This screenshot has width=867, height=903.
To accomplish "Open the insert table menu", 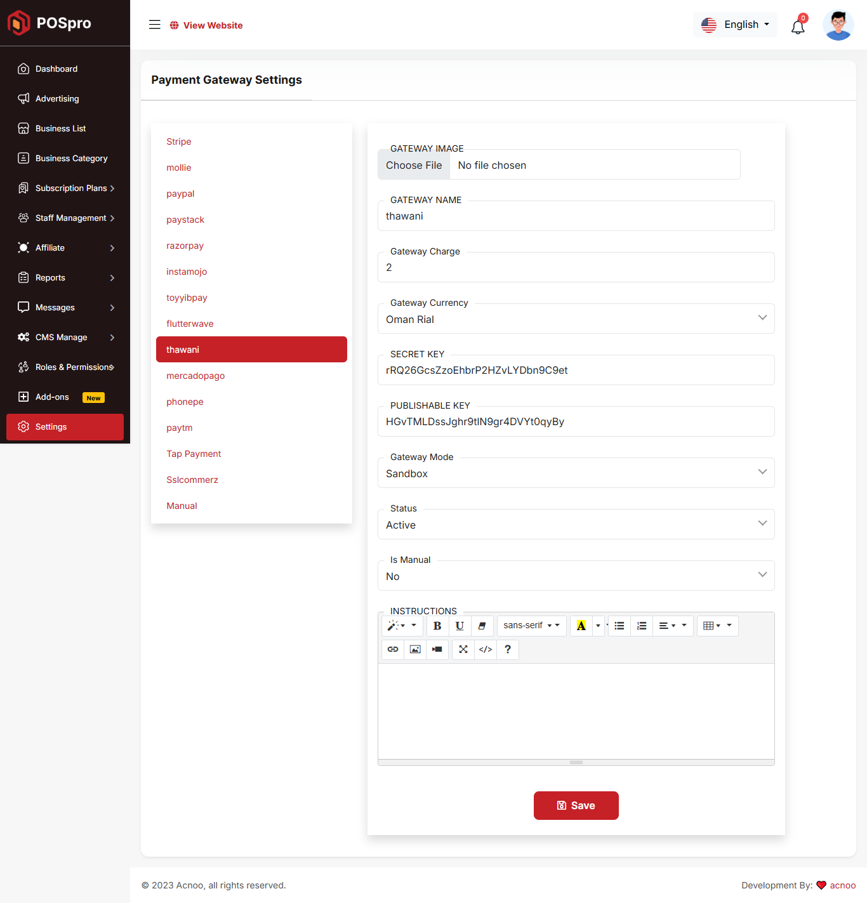I will 717,626.
